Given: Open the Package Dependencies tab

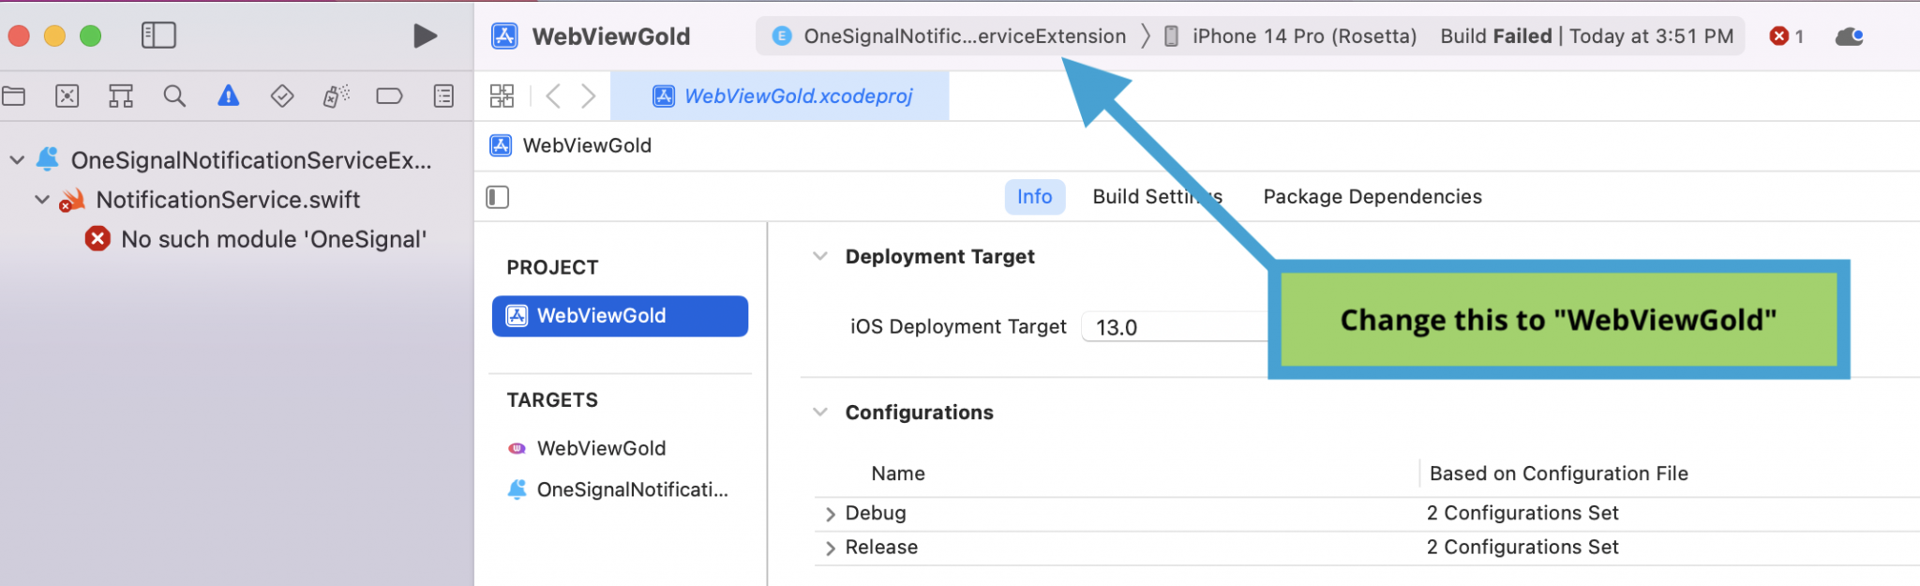Looking at the screenshot, I should 1372,197.
